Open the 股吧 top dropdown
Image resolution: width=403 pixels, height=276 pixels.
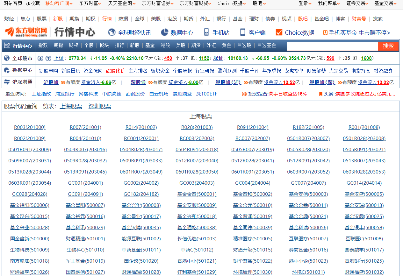pos(260,4)
